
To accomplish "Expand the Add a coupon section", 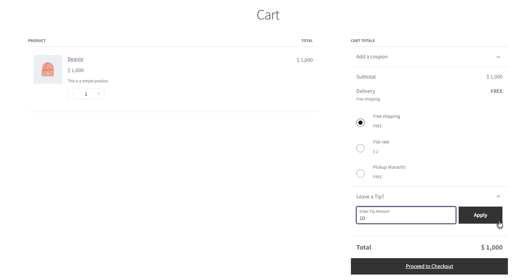I will pyautogui.click(x=372, y=57).
